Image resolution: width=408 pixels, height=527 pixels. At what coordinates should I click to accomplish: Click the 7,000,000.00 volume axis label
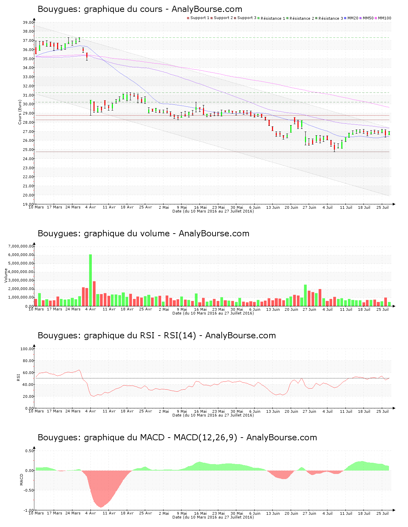pos(21,246)
